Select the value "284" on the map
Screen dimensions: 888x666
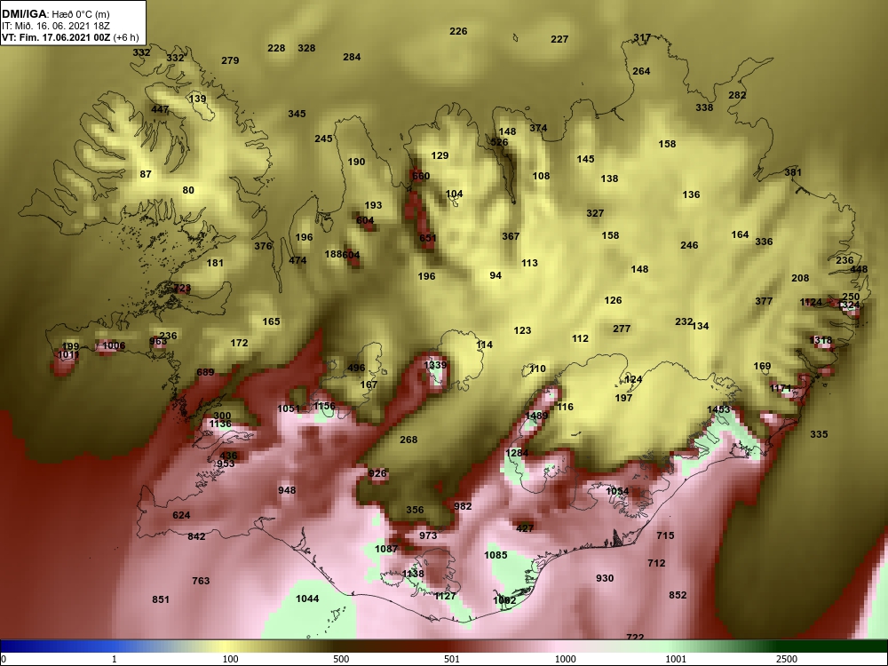(352, 57)
